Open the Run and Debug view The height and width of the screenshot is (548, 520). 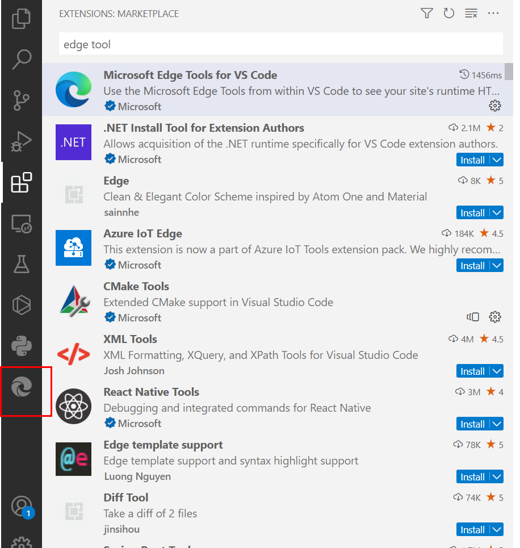point(21,141)
